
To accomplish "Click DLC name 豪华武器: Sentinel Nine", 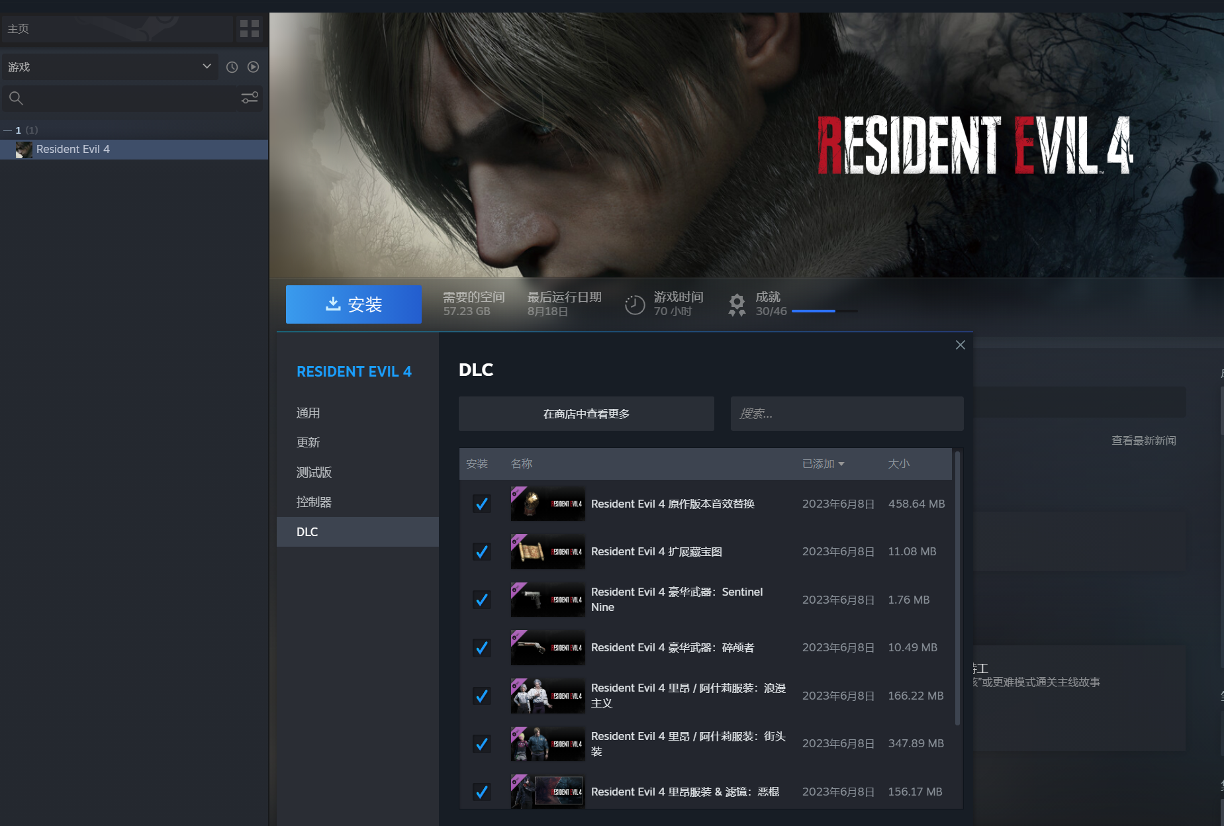I will point(677,600).
